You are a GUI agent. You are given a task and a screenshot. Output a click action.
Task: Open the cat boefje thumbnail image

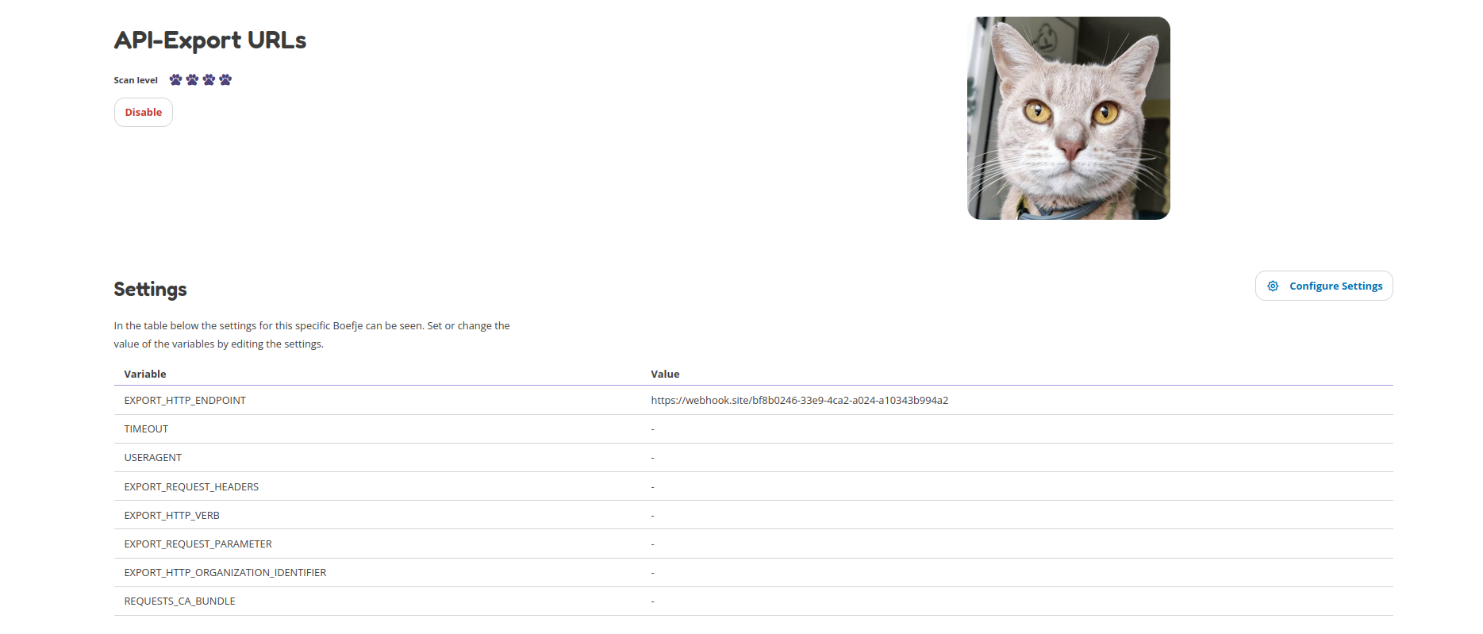click(x=1069, y=118)
